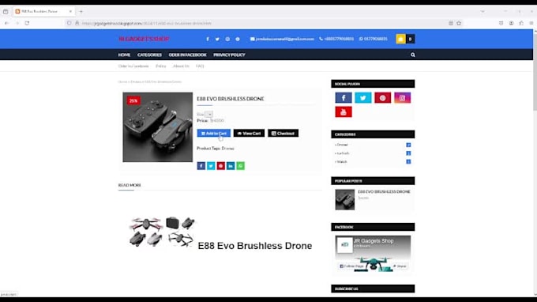Viewport: 537px width, 302px height.
Task: Open the Size dropdown on the product
Action: [x=209, y=114]
